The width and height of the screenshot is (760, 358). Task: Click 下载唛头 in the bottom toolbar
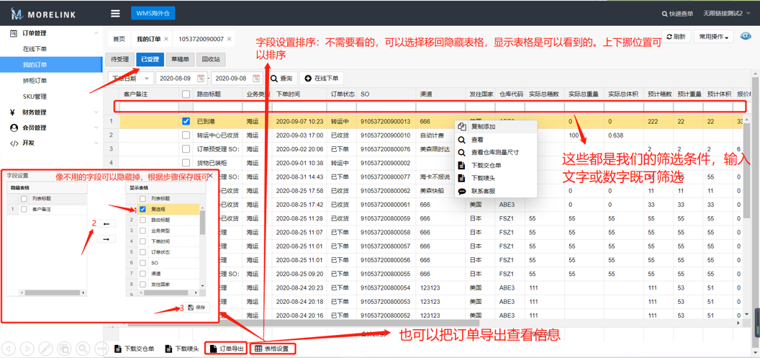coord(182,349)
